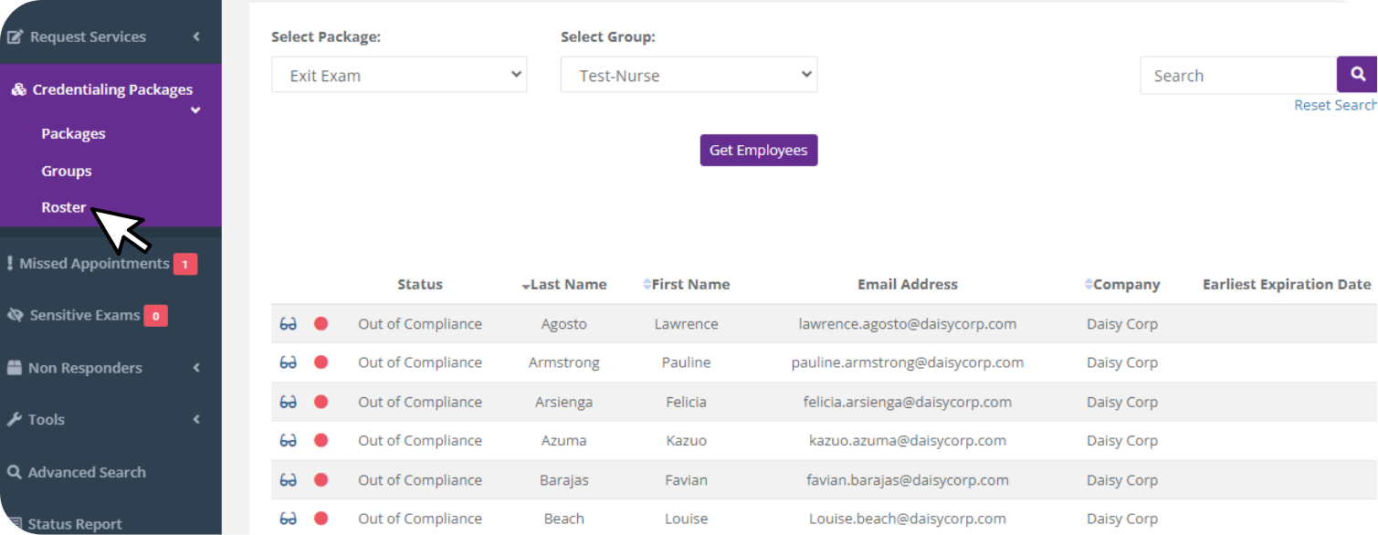The width and height of the screenshot is (1378, 535).
Task: Click red status dot in Beach row
Action: coord(321,519)
